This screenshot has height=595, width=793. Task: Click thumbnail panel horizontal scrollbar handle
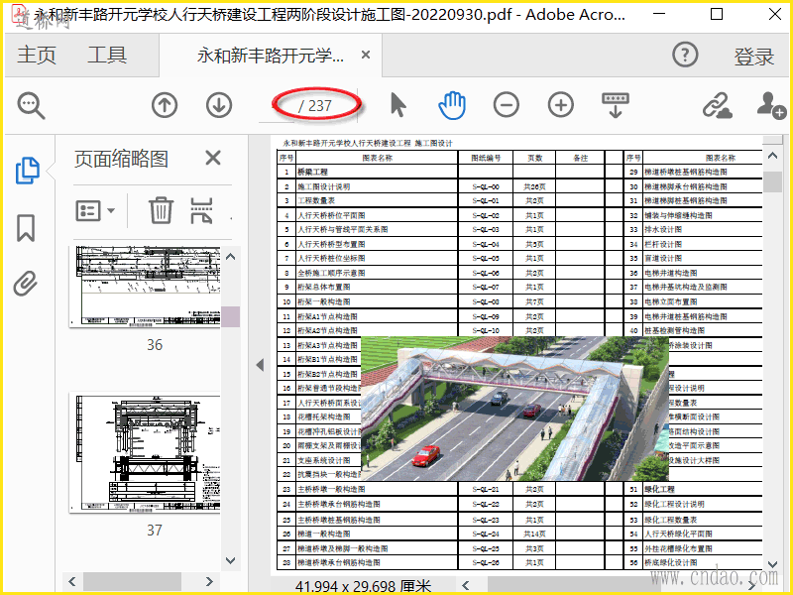click(132, 581)
